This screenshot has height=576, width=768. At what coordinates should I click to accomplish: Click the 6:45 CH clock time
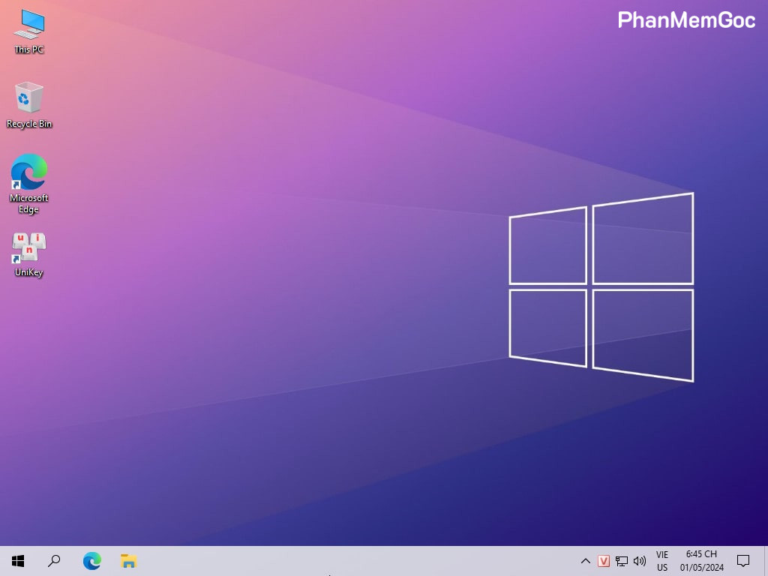coord(701,554)
